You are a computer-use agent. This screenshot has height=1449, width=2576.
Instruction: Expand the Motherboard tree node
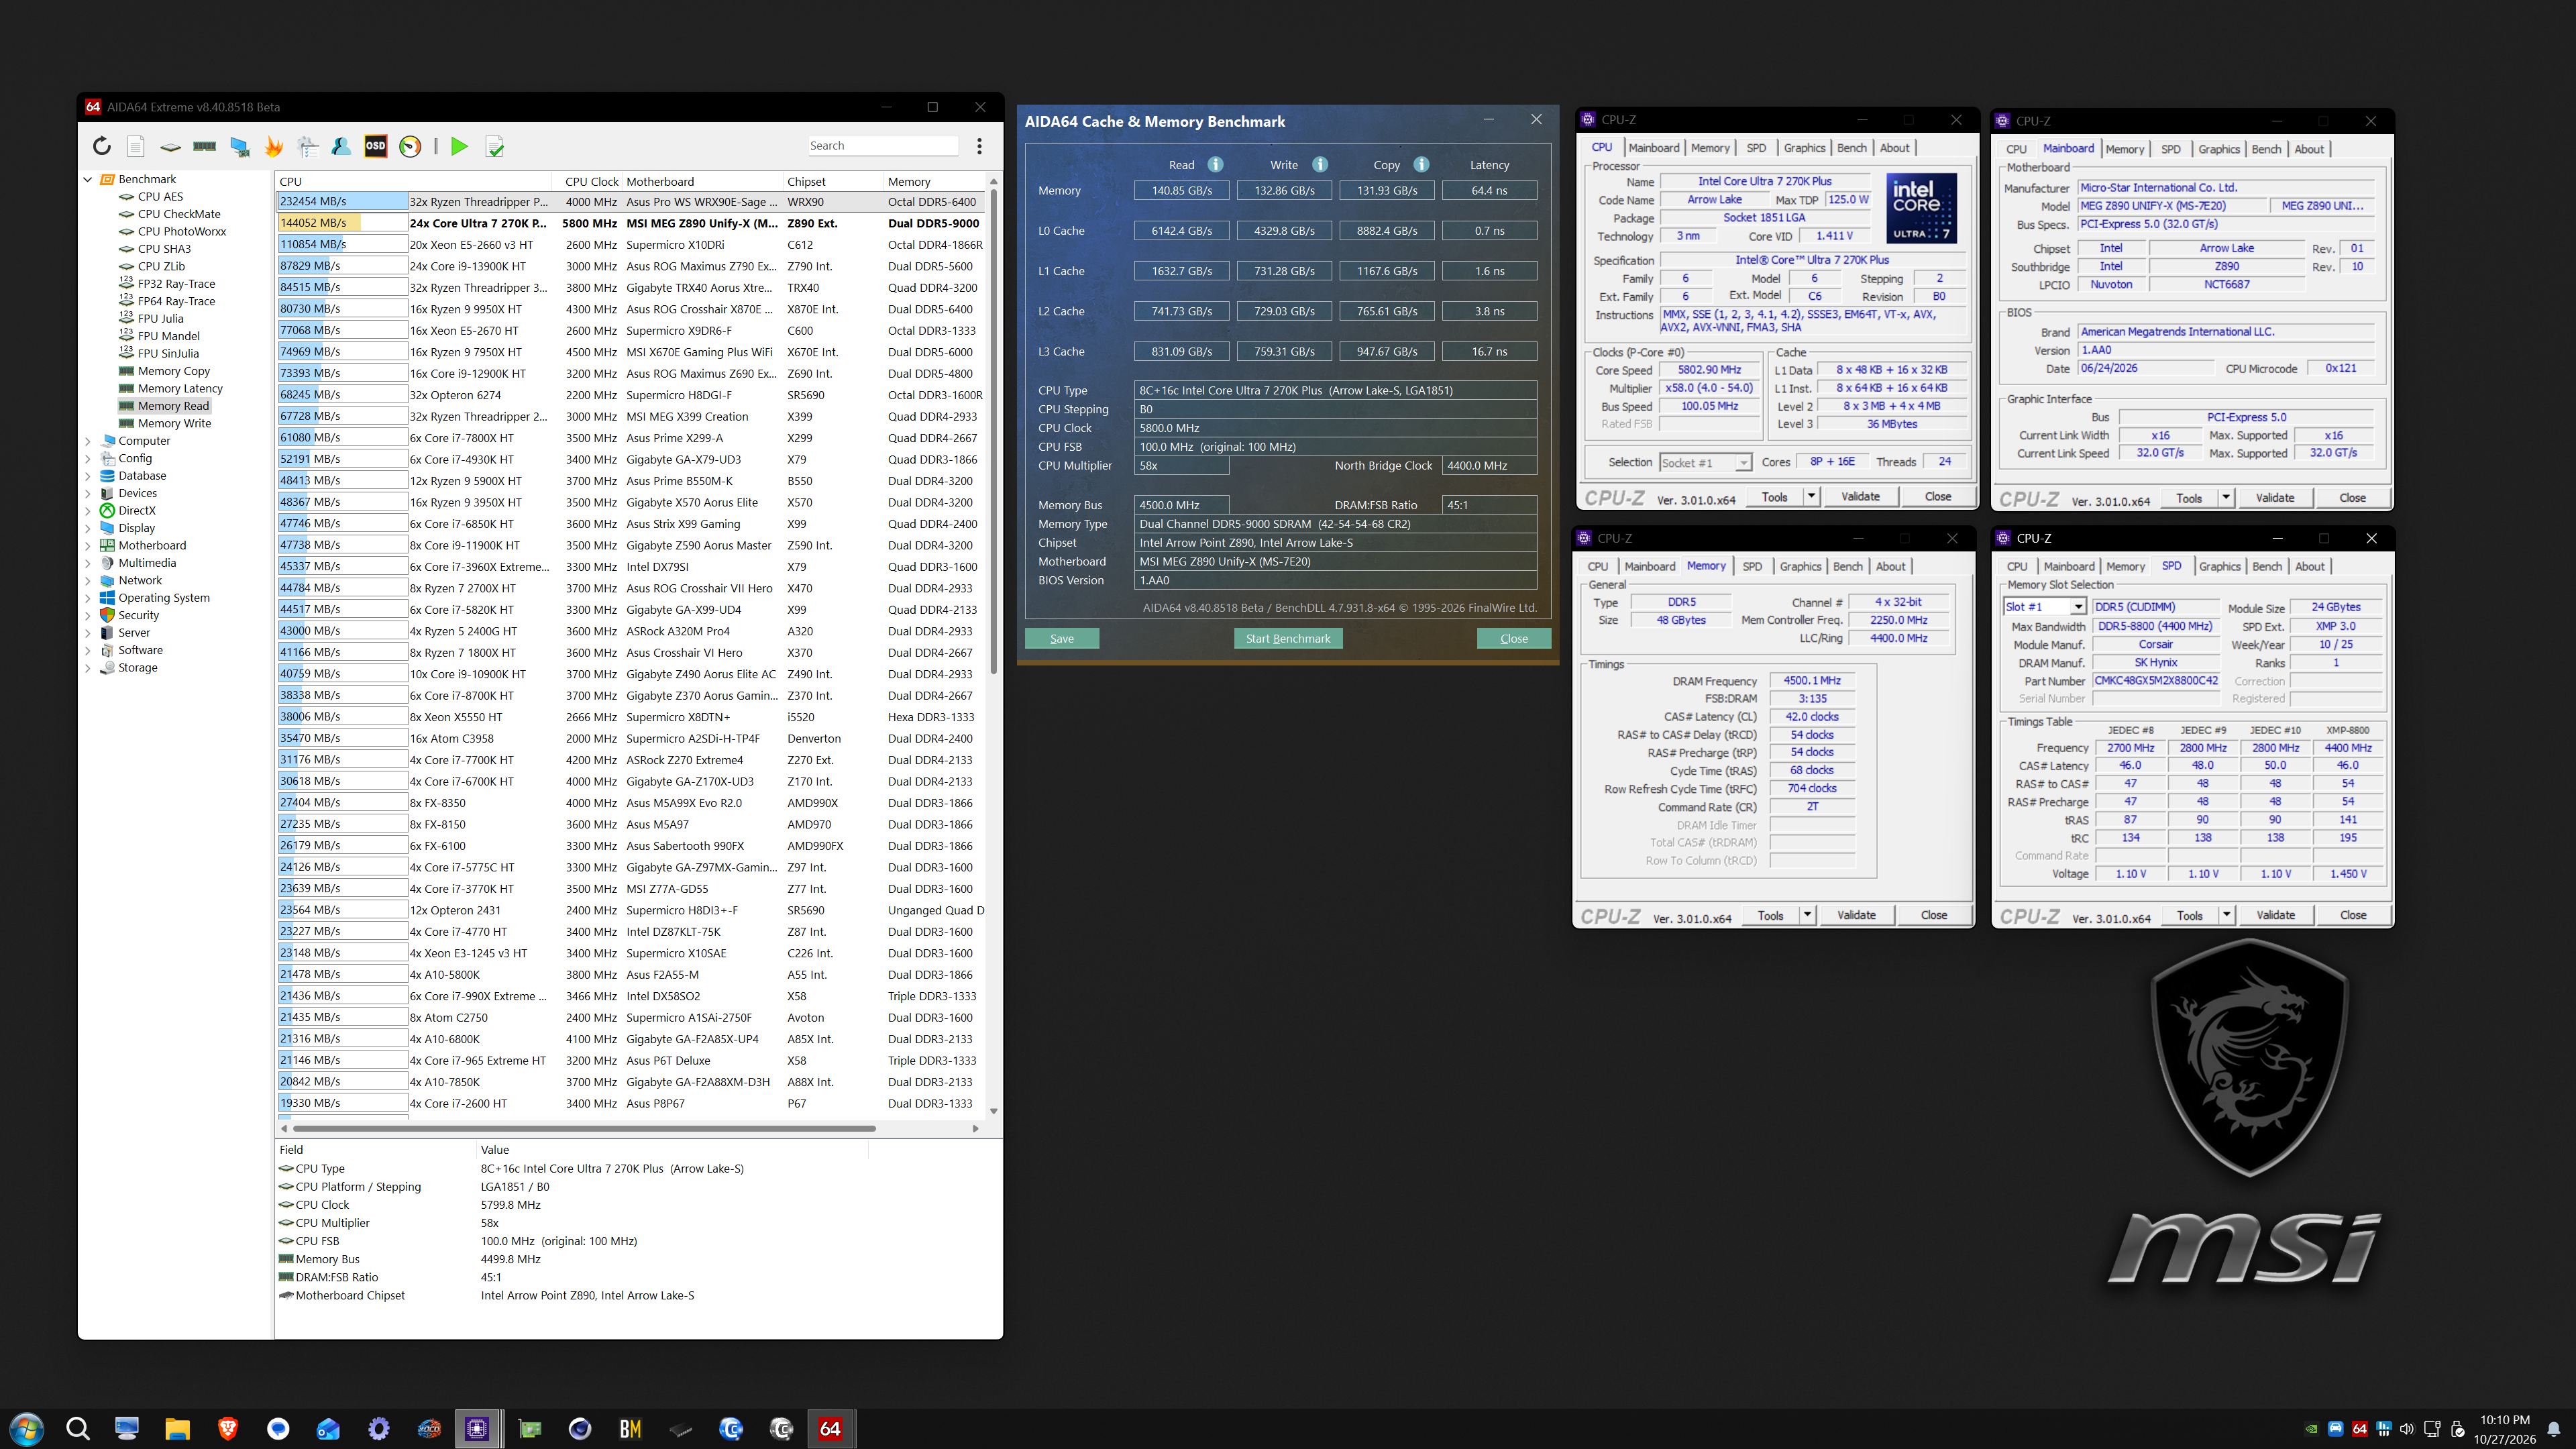coord(88,546)
